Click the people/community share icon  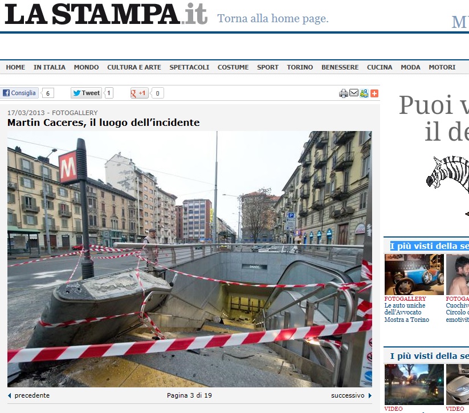coord(364,93)
